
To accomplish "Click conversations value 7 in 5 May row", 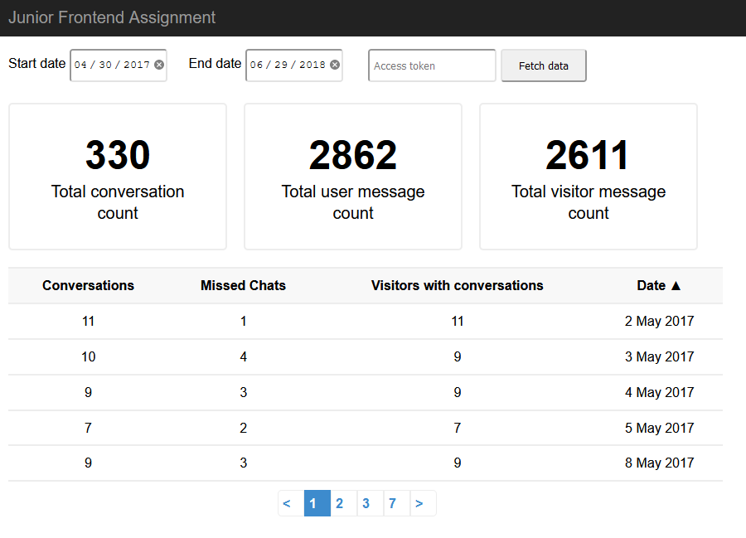I will coord(88,428).
